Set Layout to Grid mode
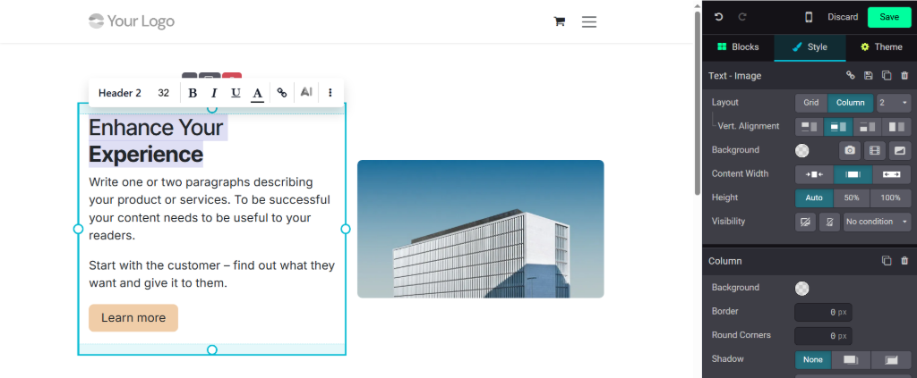This screenshot has height=378, width=917. (x=810, y=103)
